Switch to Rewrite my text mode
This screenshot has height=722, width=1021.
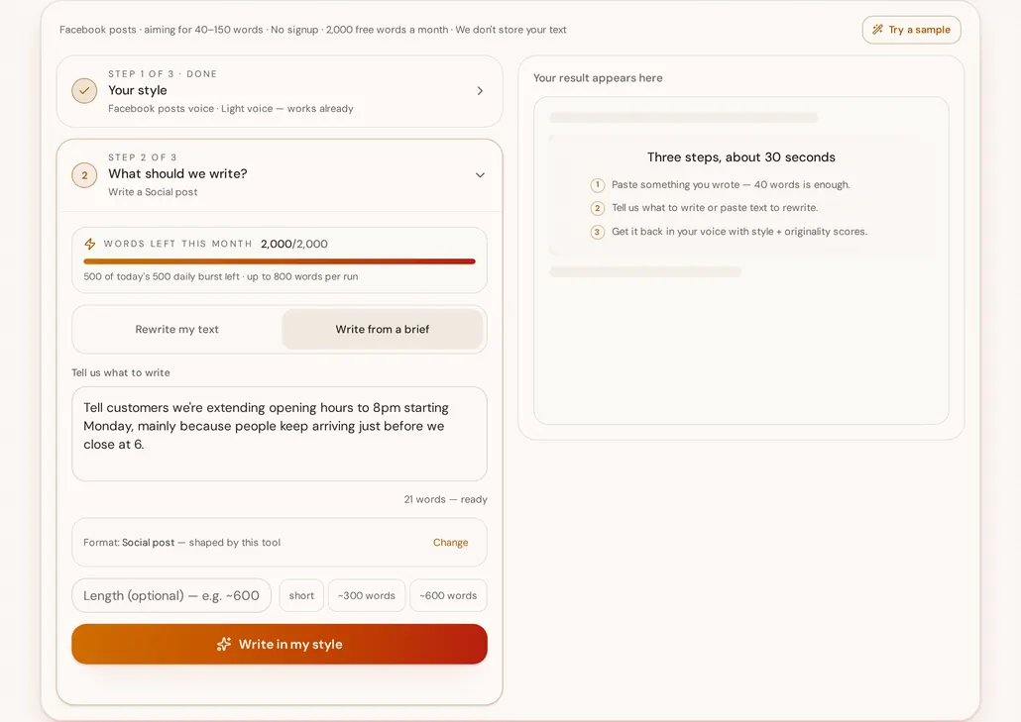pos(177,329)
